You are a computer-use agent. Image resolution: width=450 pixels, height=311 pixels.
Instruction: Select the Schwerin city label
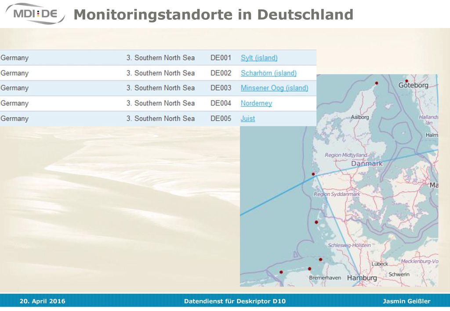399,274
